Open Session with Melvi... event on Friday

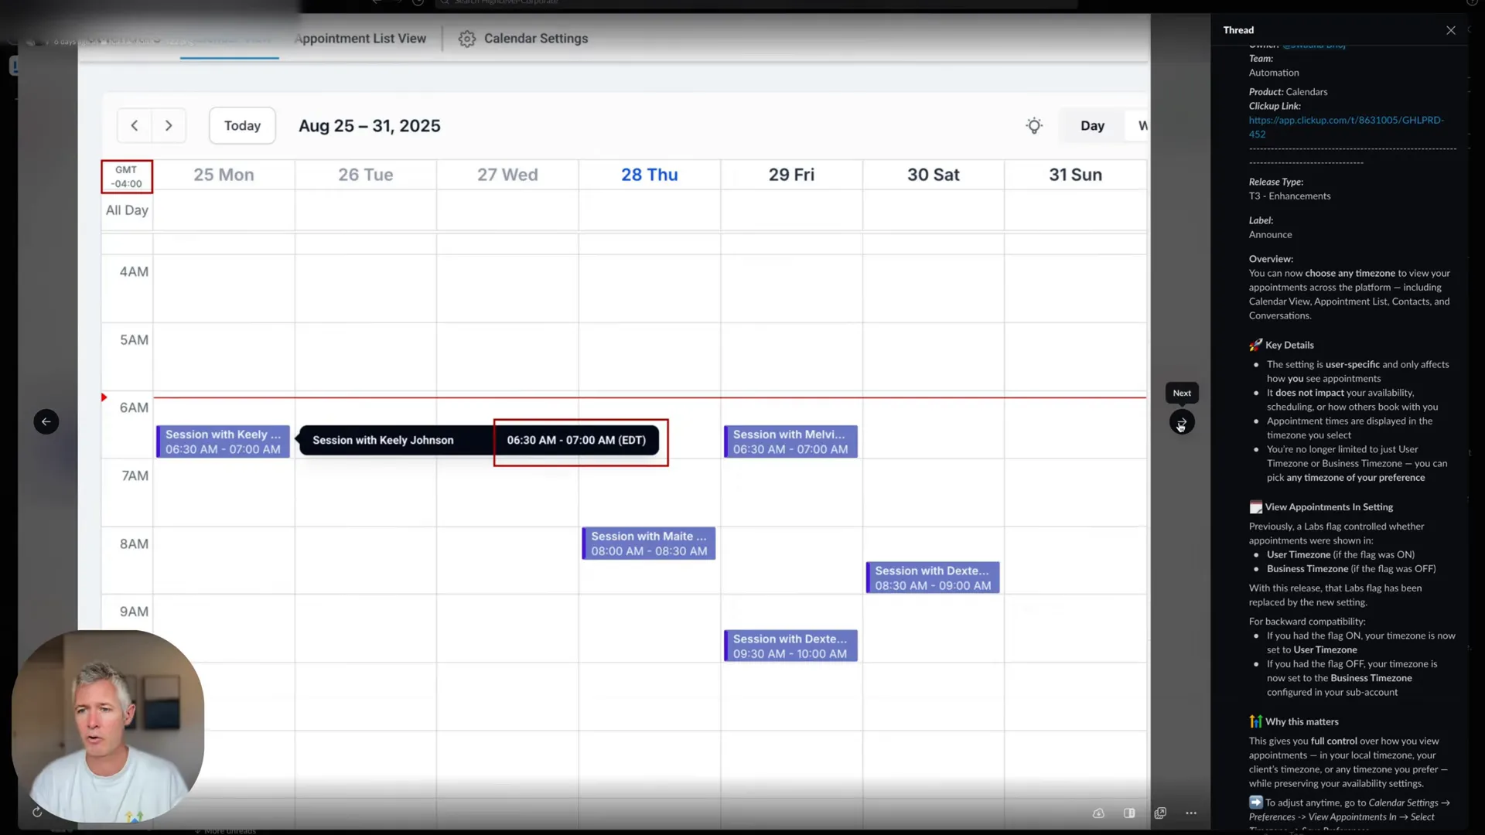[x=790, y=441]
